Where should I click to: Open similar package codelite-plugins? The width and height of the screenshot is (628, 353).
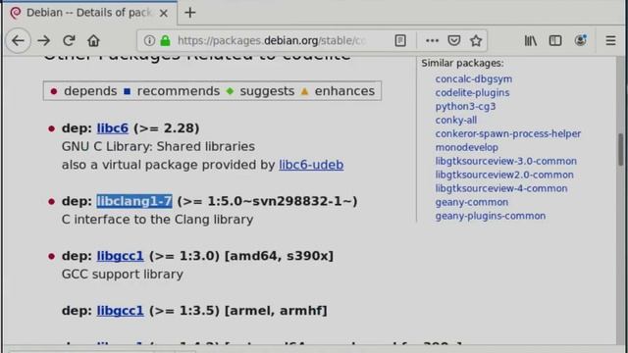(x=473, y=92)
